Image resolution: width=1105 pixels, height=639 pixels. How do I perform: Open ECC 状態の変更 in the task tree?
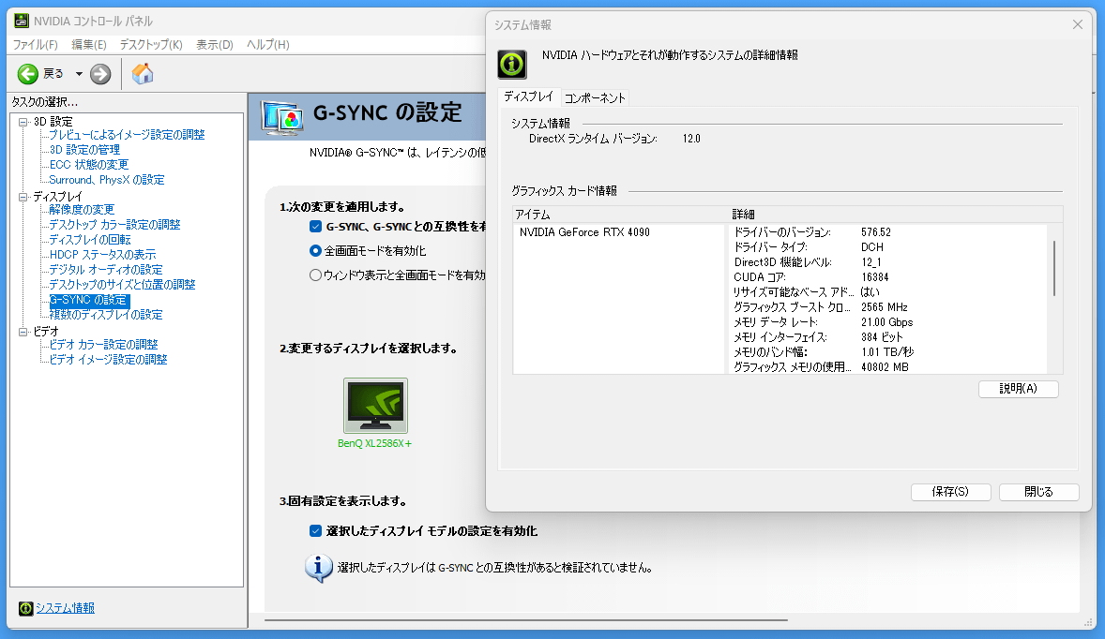(x=89, y=165)
